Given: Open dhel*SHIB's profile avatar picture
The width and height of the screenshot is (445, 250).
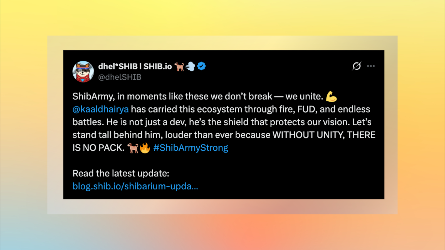Looking at the screenshot, I should pyautogui.click(x=83, y=71).
